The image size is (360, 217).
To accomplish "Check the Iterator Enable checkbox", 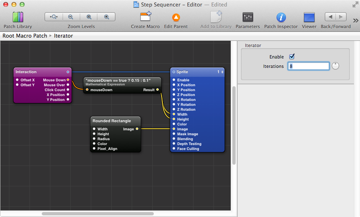I will tap(292, 56).
